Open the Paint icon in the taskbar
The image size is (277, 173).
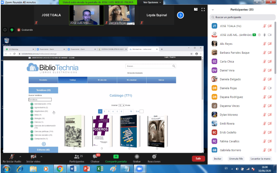113,169
